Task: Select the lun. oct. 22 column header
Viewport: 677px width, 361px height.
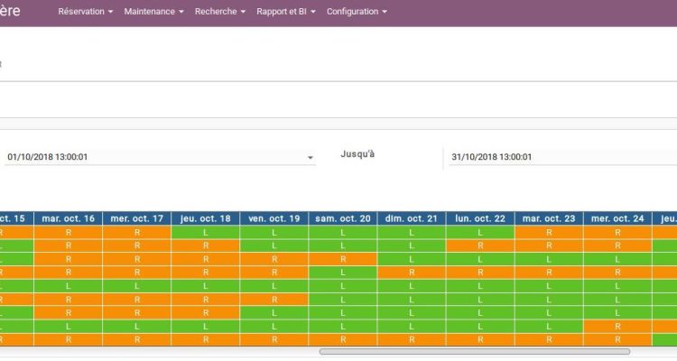Action: [480, 218]
